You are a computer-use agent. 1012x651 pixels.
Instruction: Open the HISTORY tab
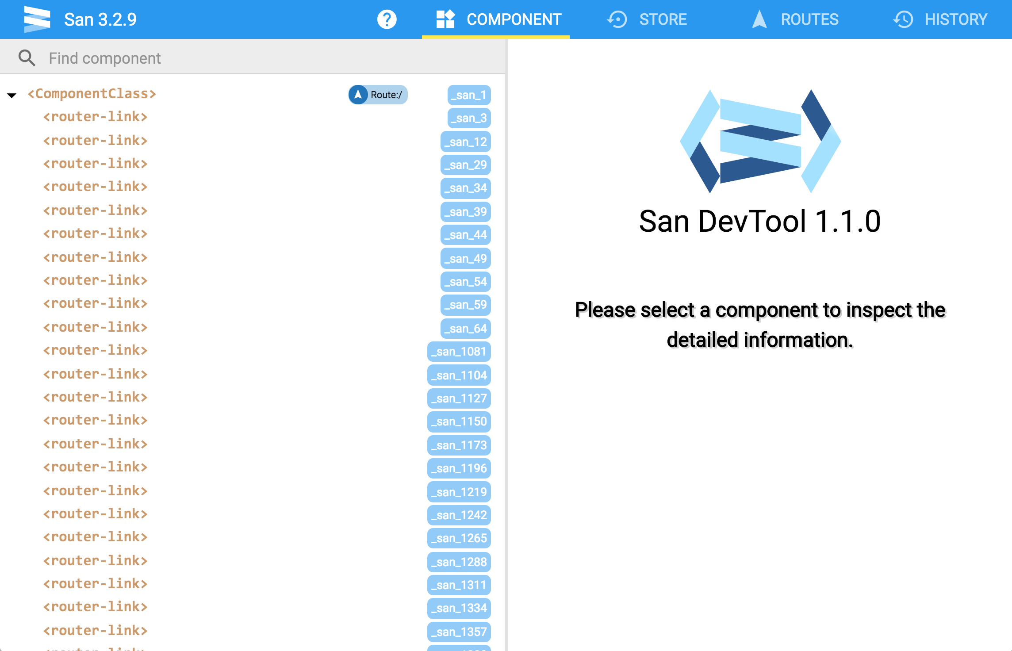[x=940, y=19]
